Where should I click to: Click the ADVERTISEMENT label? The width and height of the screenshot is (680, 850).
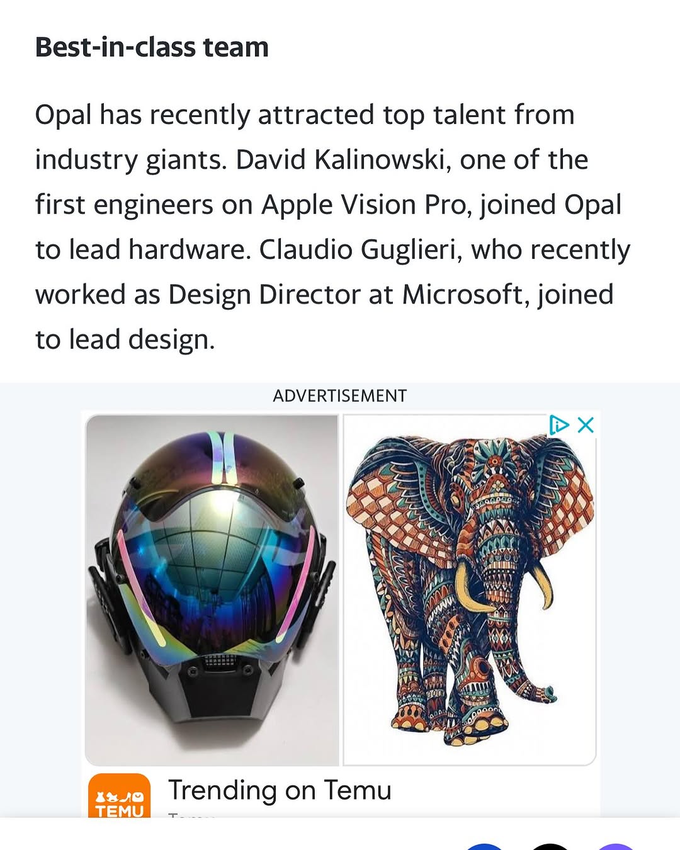pyautogui.click(x=340, y=396)
